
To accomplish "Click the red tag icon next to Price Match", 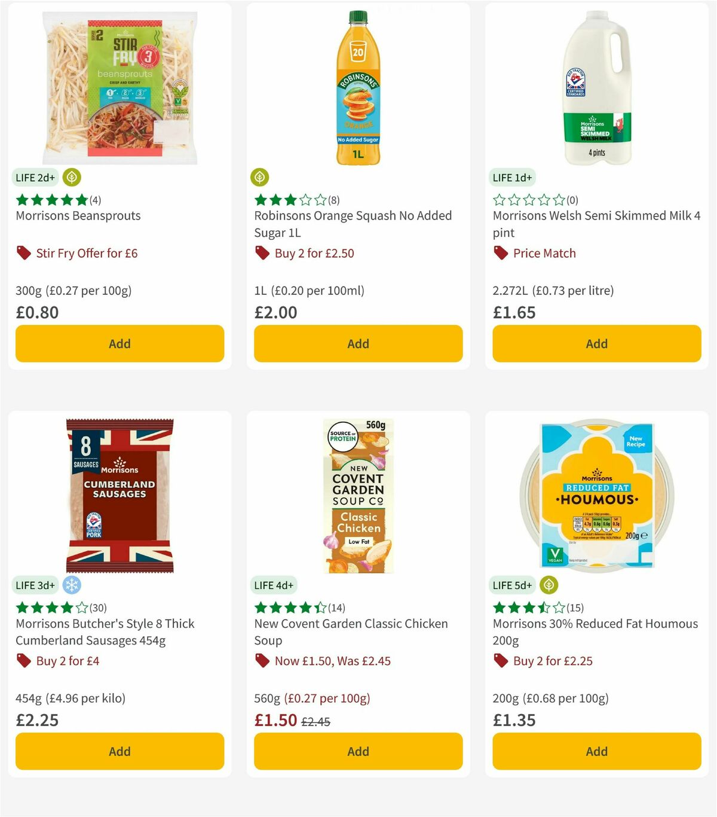I will point(500,252).
